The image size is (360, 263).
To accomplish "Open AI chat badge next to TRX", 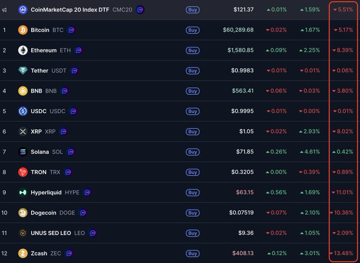I will (x=68, y=172).
